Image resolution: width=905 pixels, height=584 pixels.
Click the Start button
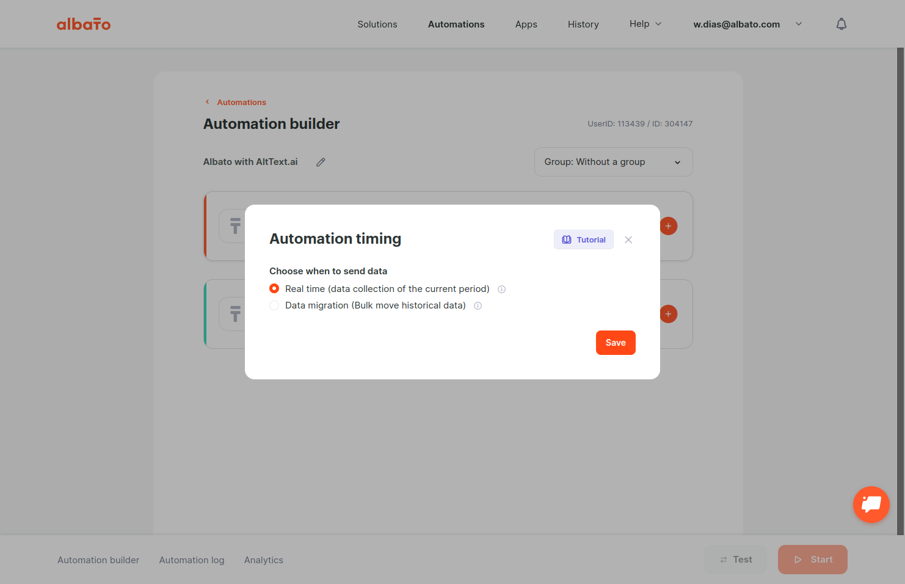[812, 560]
